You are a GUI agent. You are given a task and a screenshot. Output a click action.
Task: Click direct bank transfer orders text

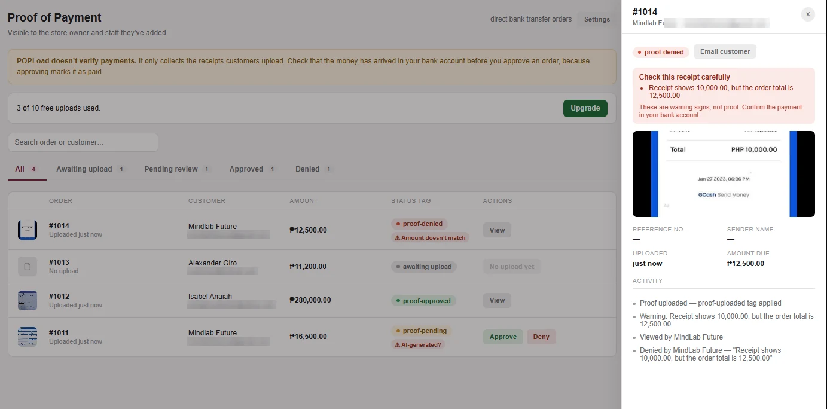pos(531,19)
